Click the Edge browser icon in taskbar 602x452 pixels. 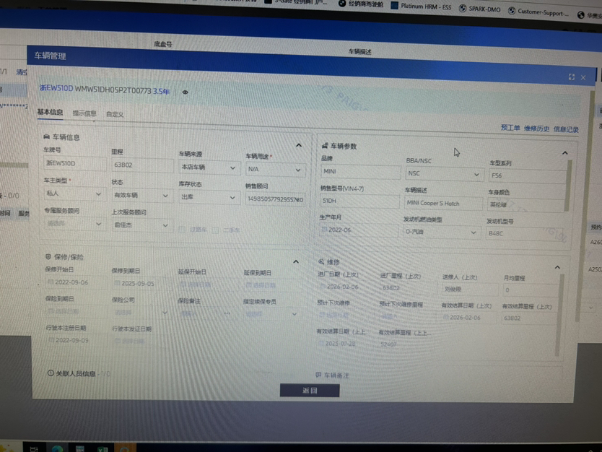(57, 448)
